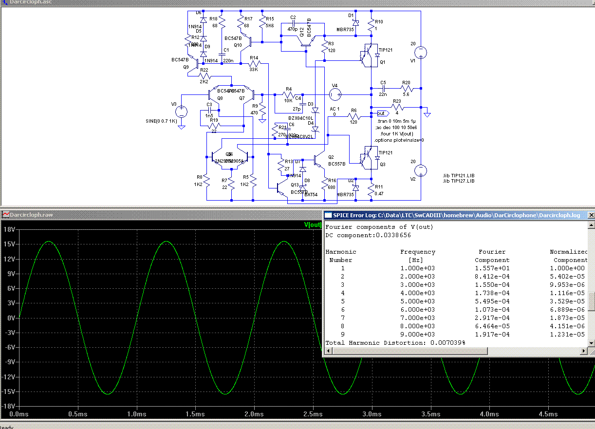595x429 pixels.
Task: Click the Q3 TIP121 transistor symbol
Action: tap(369, 158)
